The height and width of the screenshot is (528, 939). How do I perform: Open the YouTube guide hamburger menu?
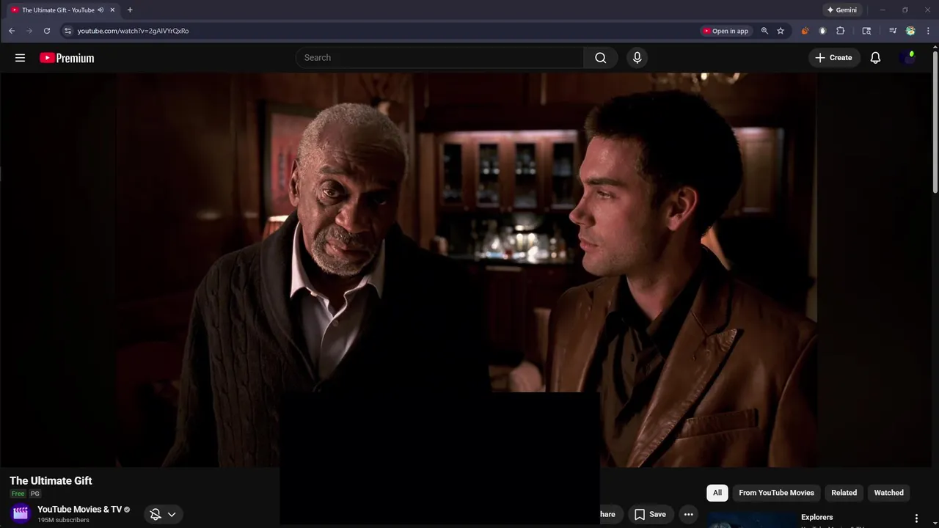tap(20, 58)
